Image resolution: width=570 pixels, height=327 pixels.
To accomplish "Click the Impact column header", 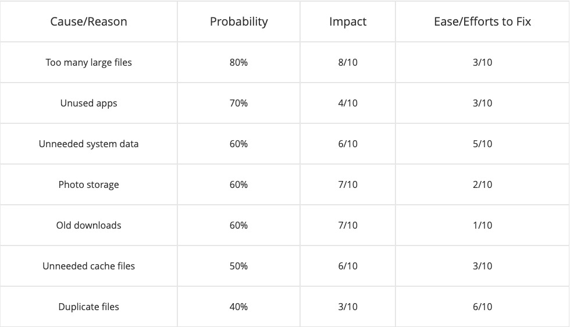I will [348, 22].
